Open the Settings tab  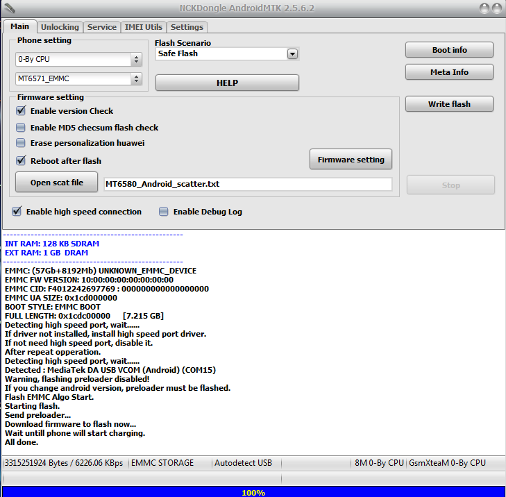(x=187, y=27)
